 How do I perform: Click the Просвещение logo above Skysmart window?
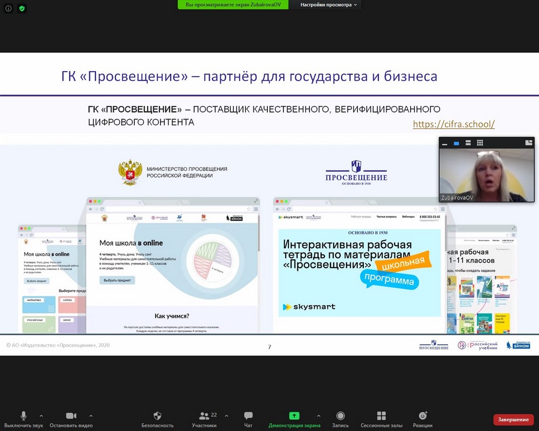tap(356, 173)
